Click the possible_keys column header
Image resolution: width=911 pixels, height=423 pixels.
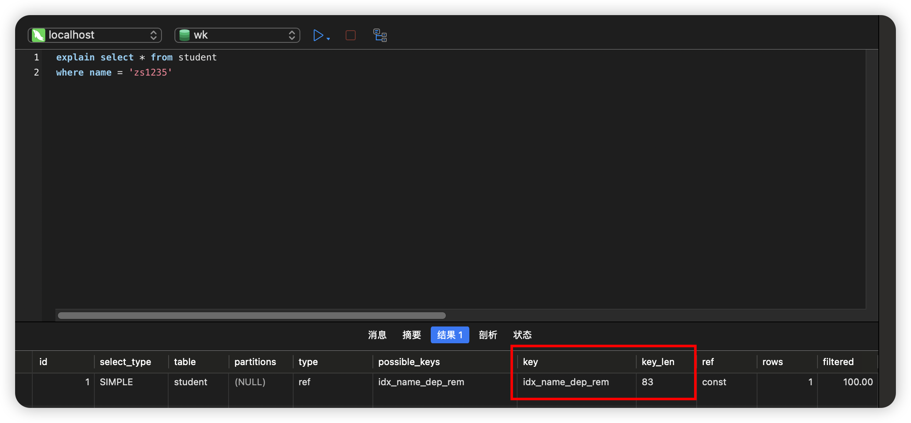pos(445,362)
